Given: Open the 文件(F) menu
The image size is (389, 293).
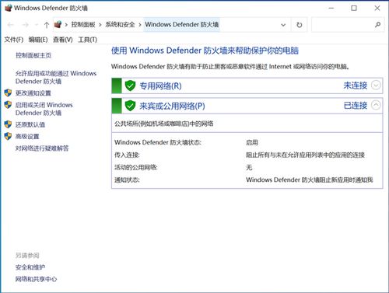Looking at the screenshot, I should tap(14, 40).
